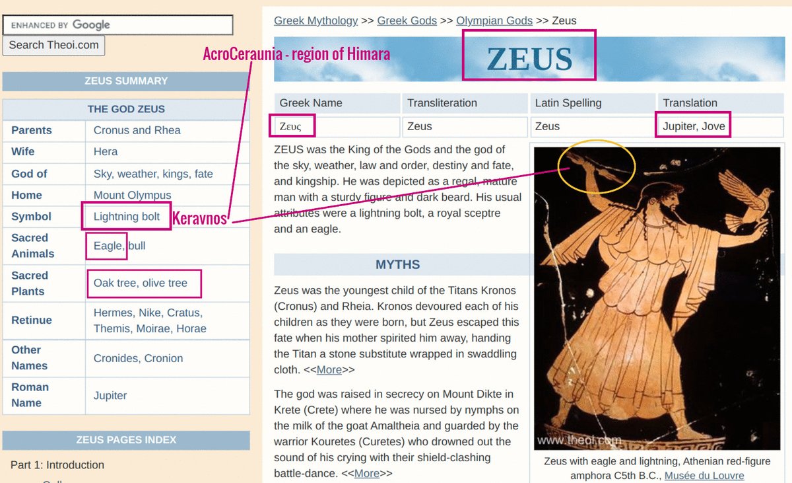The image size is (792, 483).
Task: Click the Lightning bolt symbol cell
Action: click(168, 217)
